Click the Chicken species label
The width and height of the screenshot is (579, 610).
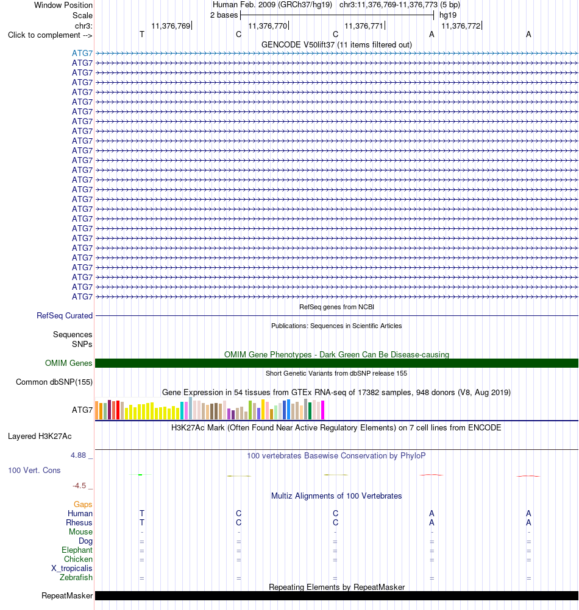pos(78,559)
